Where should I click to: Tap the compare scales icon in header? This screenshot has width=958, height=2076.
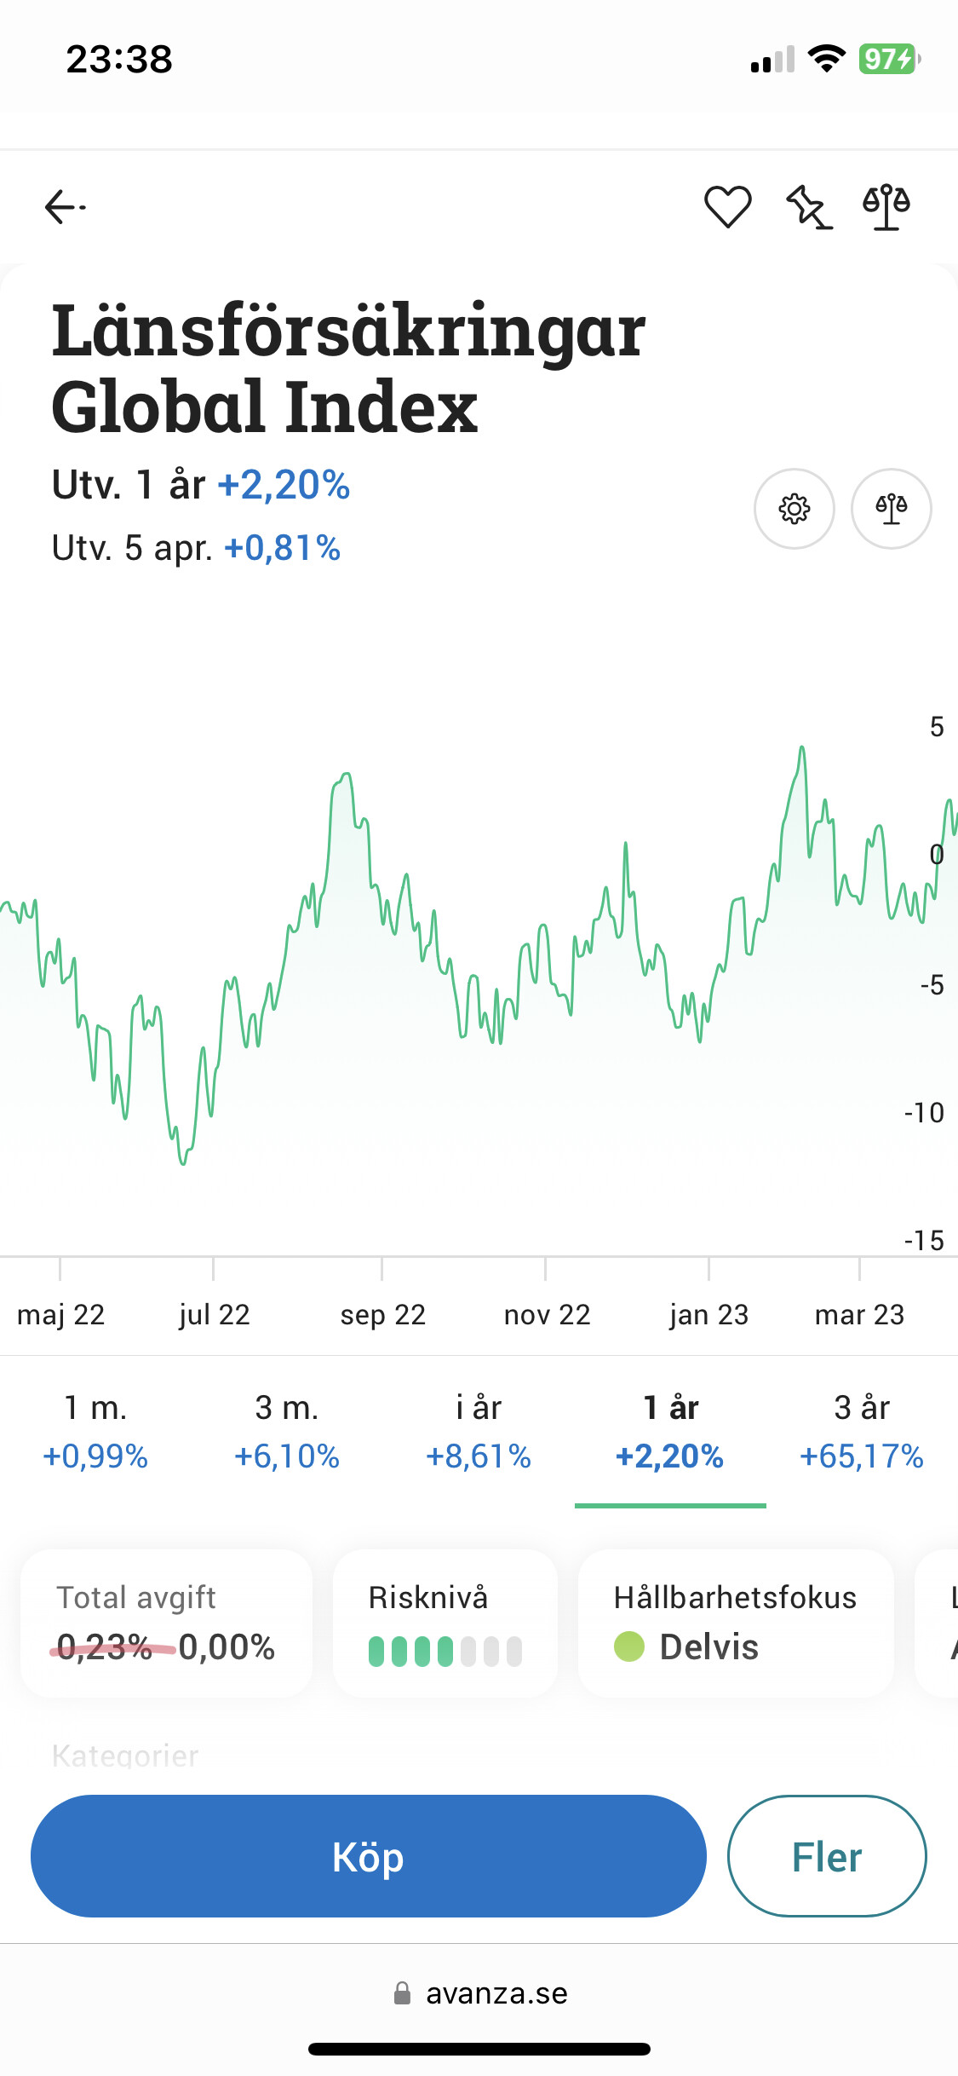(x=886, y=207)
